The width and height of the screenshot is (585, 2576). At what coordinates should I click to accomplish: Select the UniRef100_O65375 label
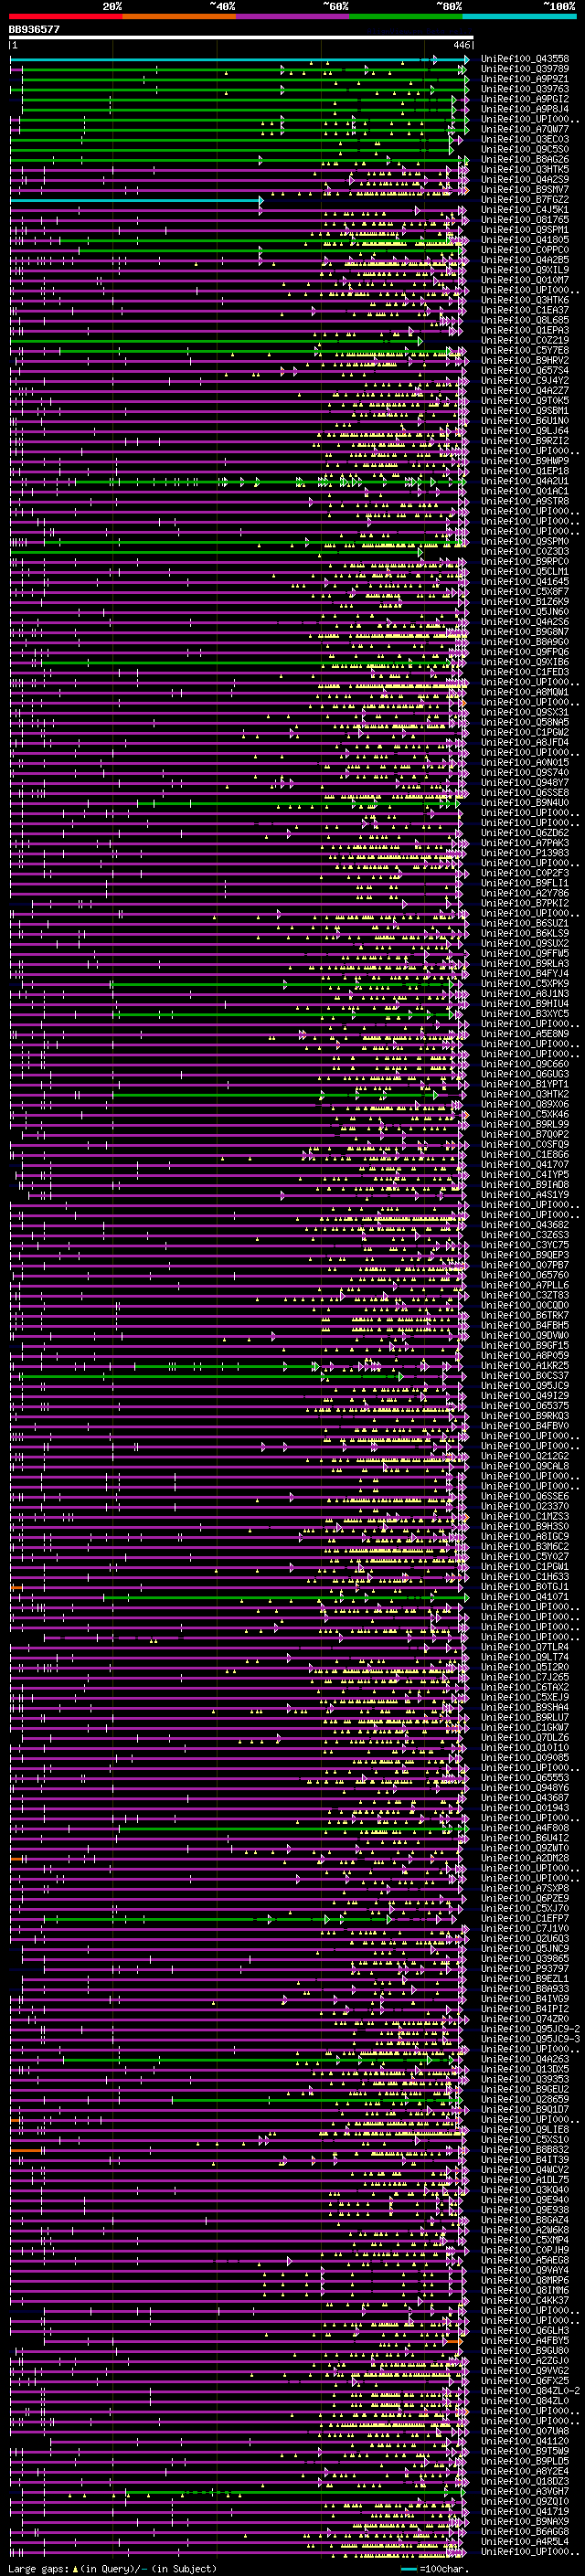tap(524, 1405)
